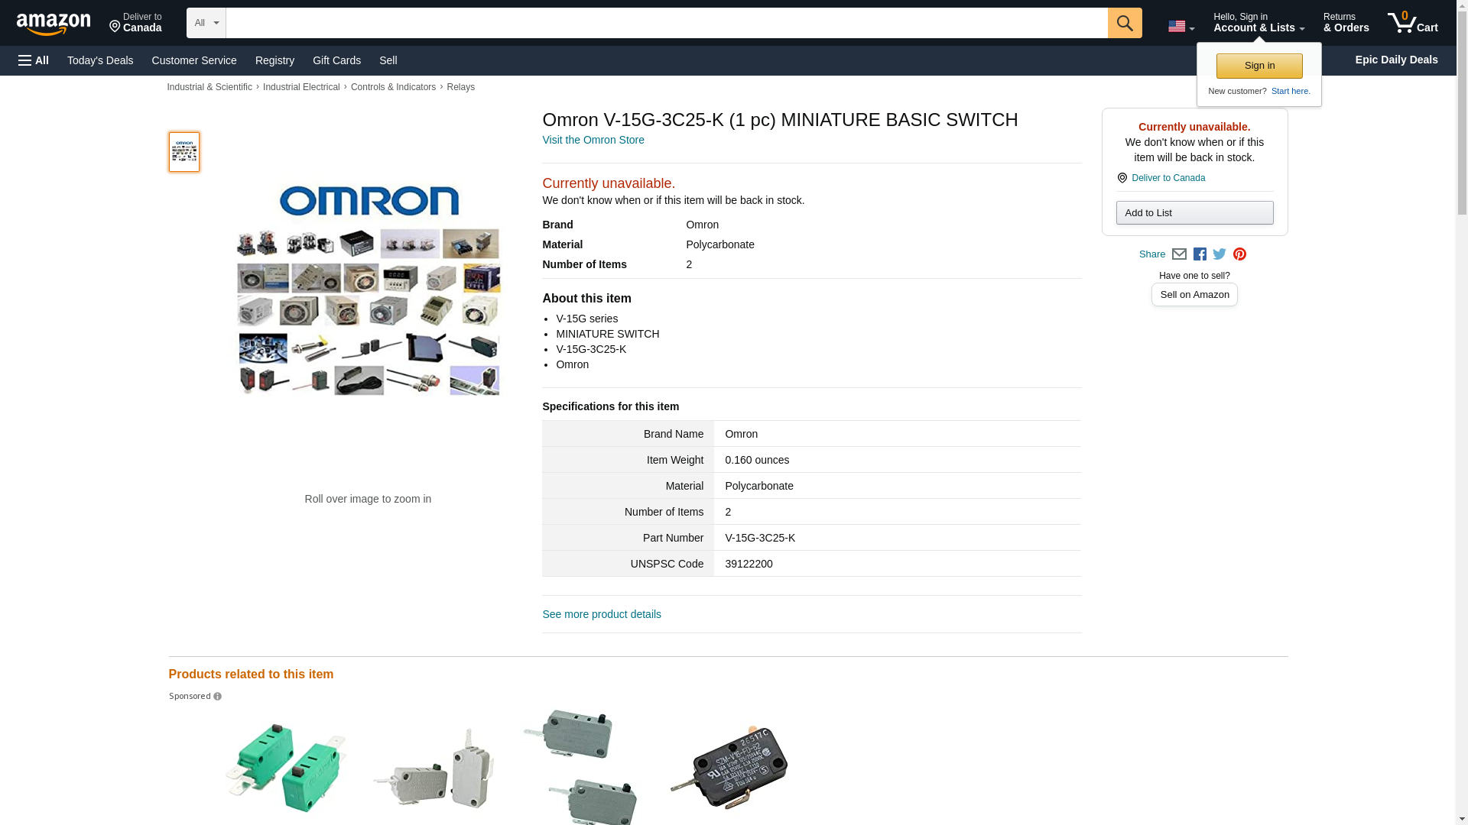
Task: Go to Customer Service
Action: pos(194,60)
